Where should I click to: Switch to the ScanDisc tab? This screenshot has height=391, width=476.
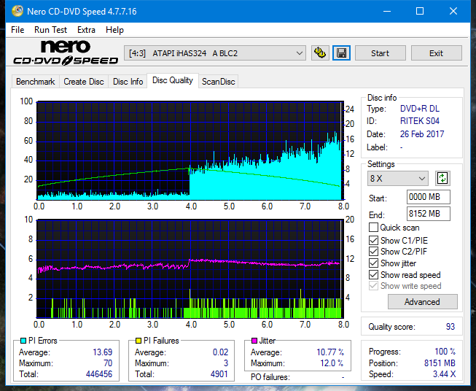coord(218,82)
